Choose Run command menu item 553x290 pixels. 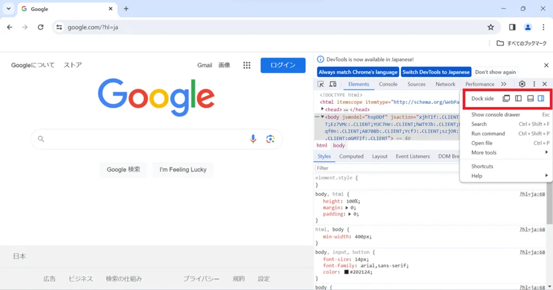(x=506, y=134)
